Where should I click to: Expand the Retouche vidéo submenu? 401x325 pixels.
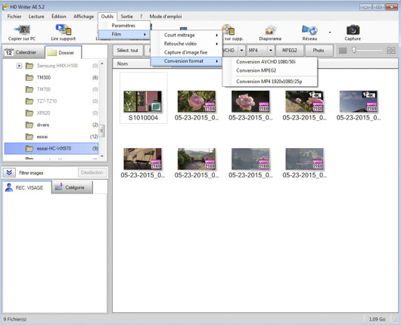[186, 44]
